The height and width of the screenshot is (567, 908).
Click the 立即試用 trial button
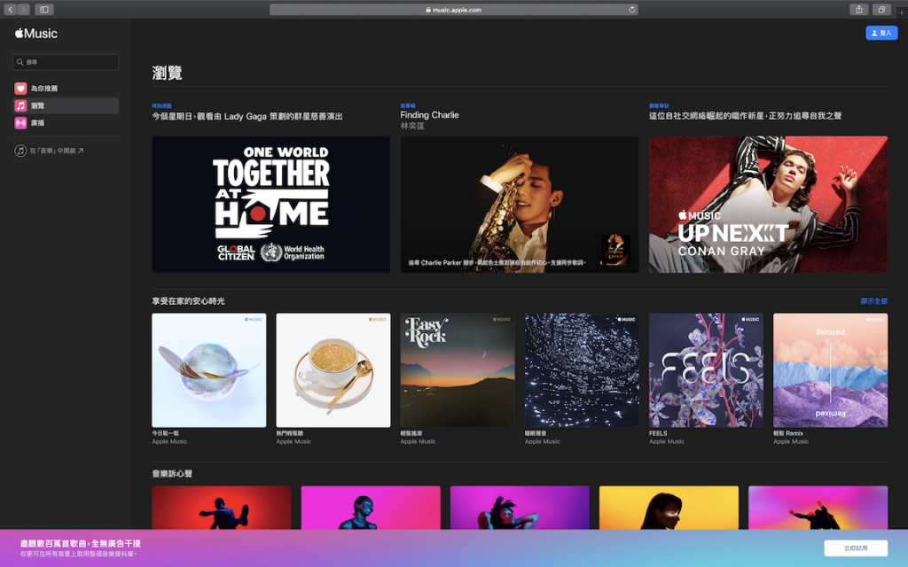click(856, 548)
